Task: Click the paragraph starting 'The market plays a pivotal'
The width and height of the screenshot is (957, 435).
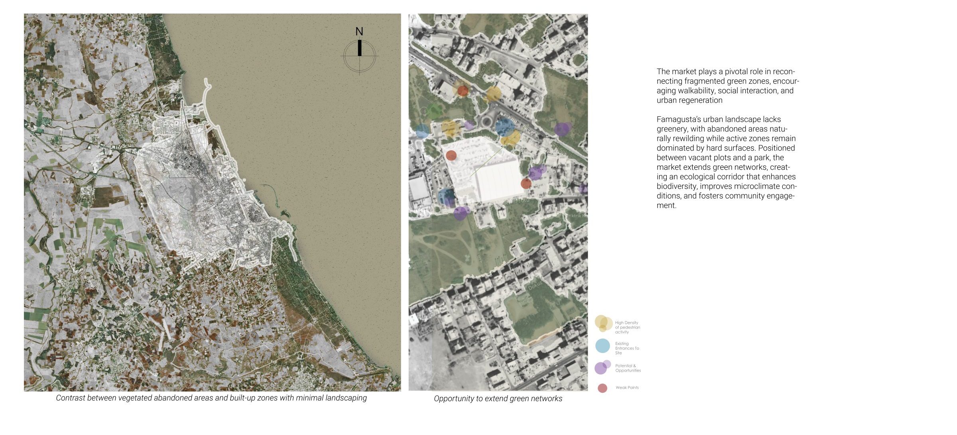Action: (727, 86)
